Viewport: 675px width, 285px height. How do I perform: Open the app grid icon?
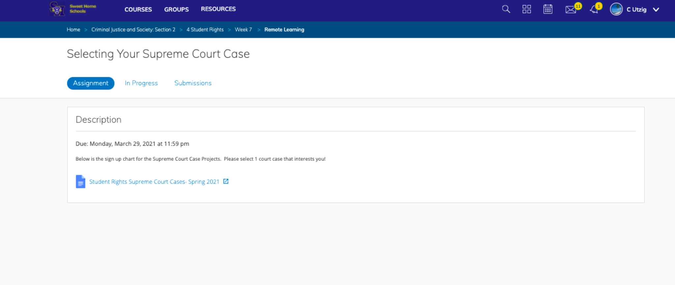coord(527,9)
